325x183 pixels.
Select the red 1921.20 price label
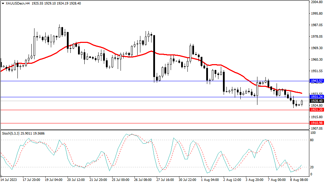point(317,110)
